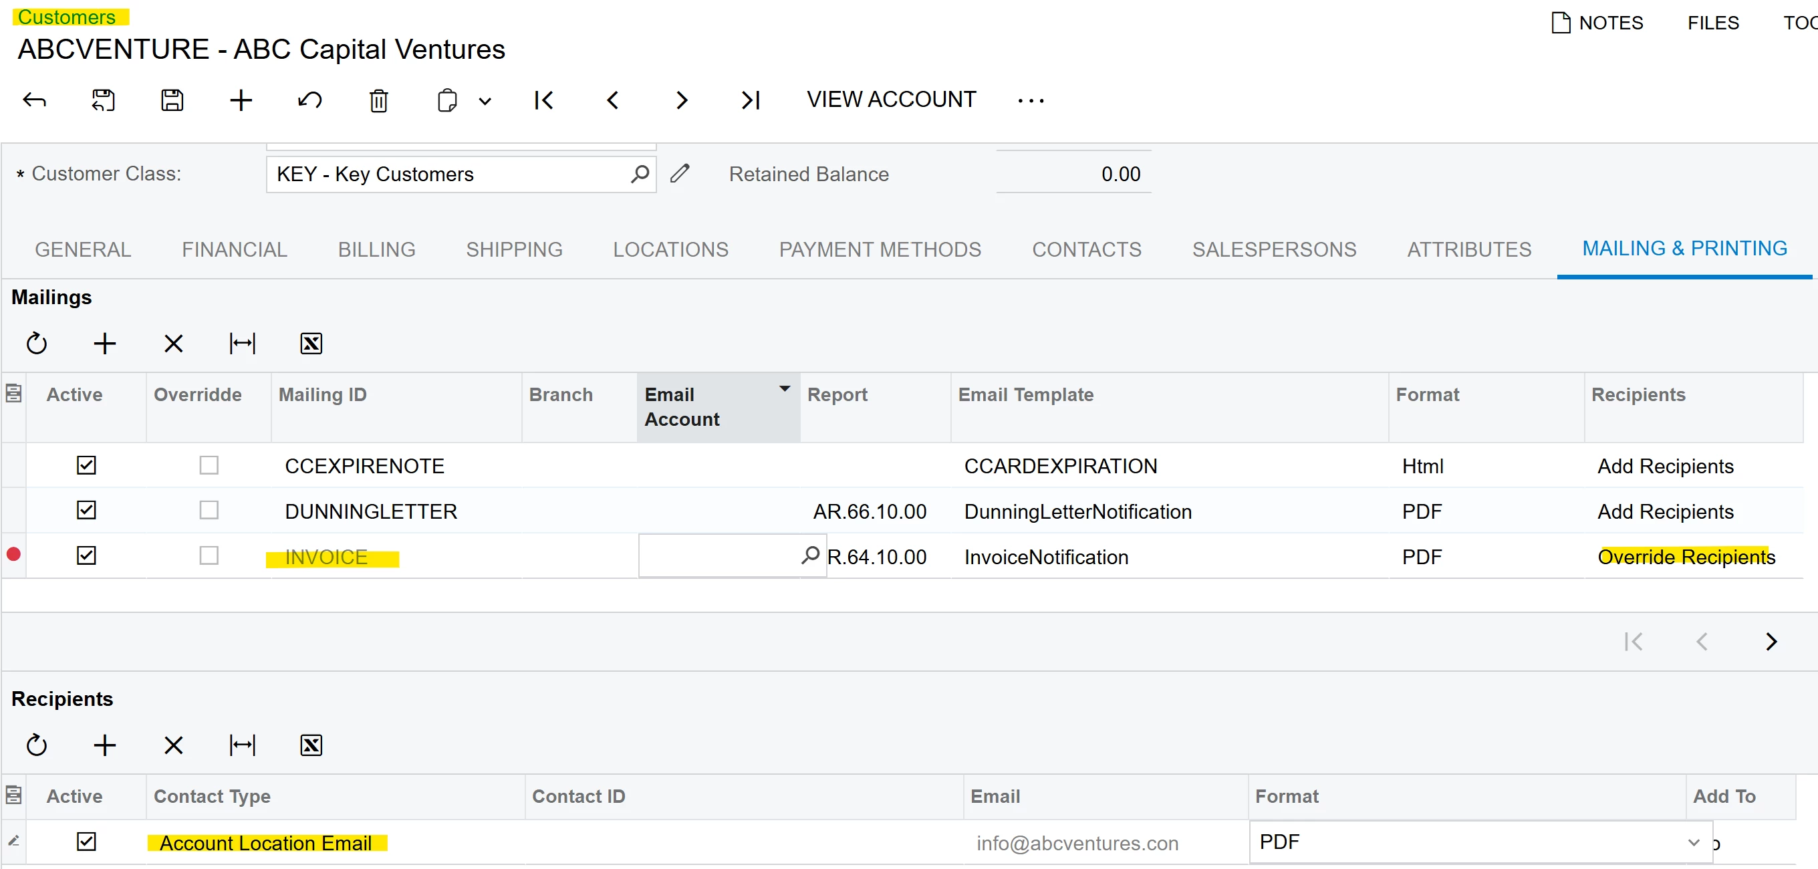Click the Undo/Cancel arrow icon
1818x869 pixels.
(x=310, y=100)
